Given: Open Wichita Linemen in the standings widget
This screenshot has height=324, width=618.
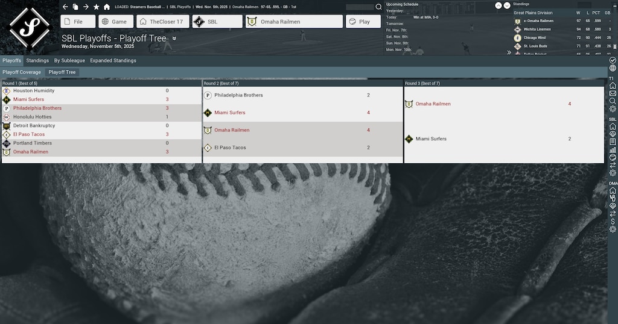Looking at the screenshot, I should coord(537,29).
